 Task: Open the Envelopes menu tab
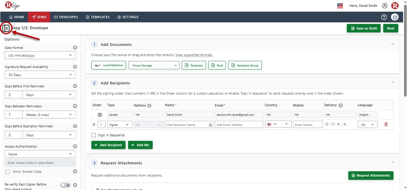click(x=66, y=17)
